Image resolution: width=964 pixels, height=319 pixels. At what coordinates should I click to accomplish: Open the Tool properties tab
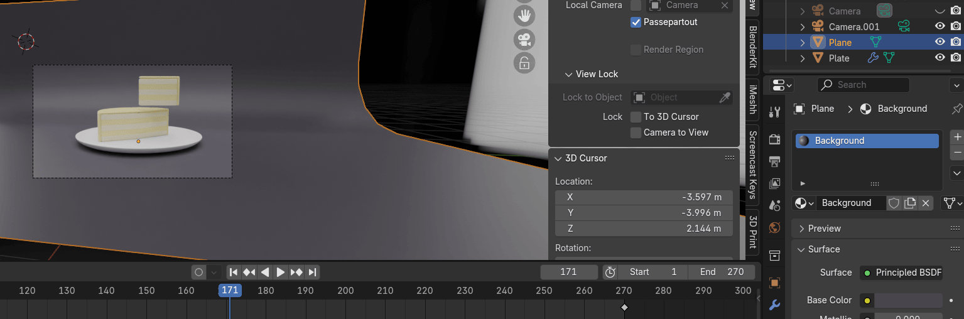point(775,112)
